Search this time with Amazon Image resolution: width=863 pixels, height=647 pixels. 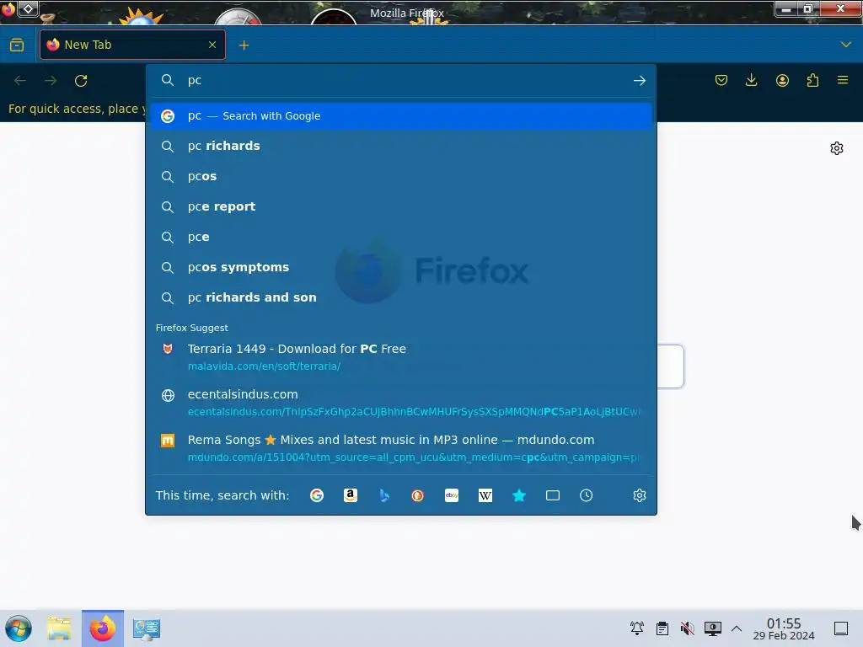350,495
